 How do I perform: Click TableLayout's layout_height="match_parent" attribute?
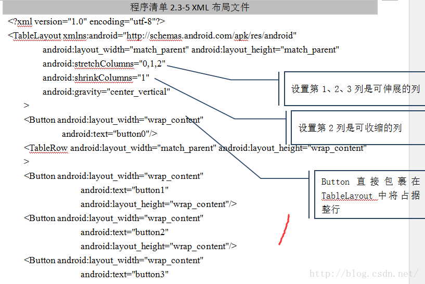point(265,50)
